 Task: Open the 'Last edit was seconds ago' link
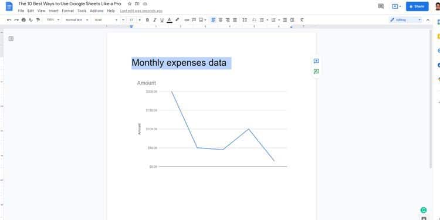tap(141, 11)
